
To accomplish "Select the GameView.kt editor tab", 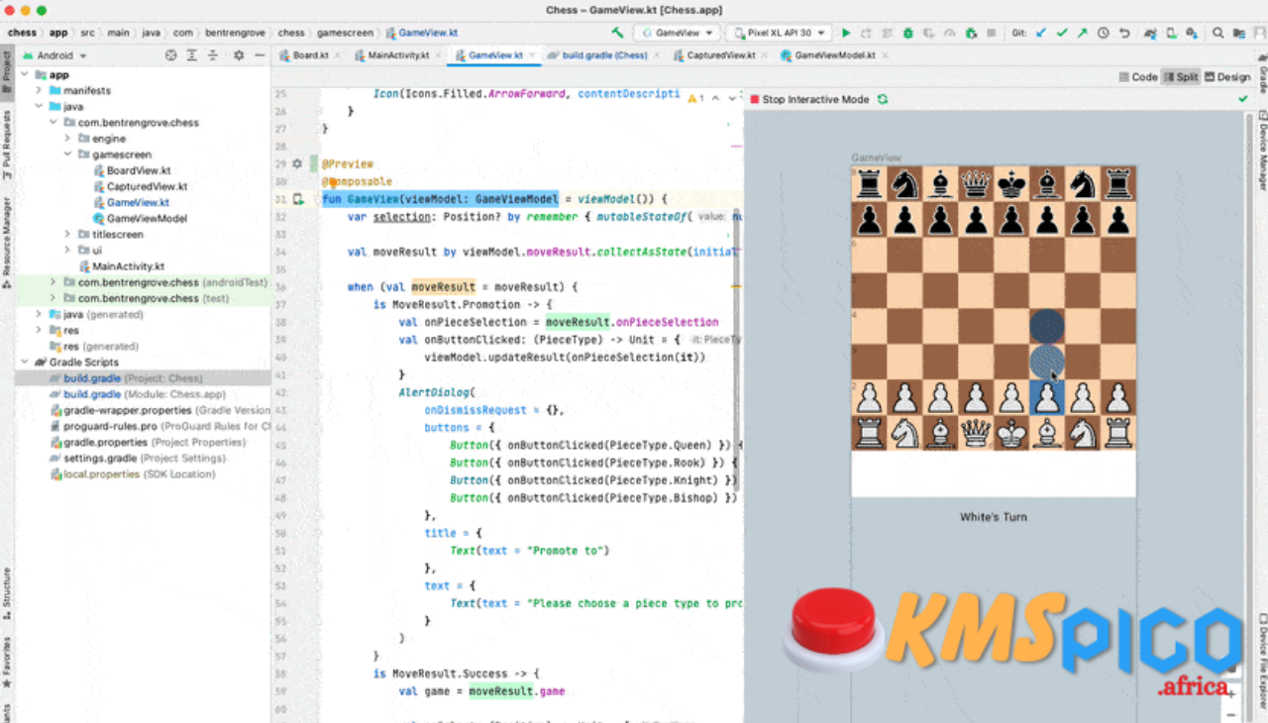I will [x=495, y=55].
